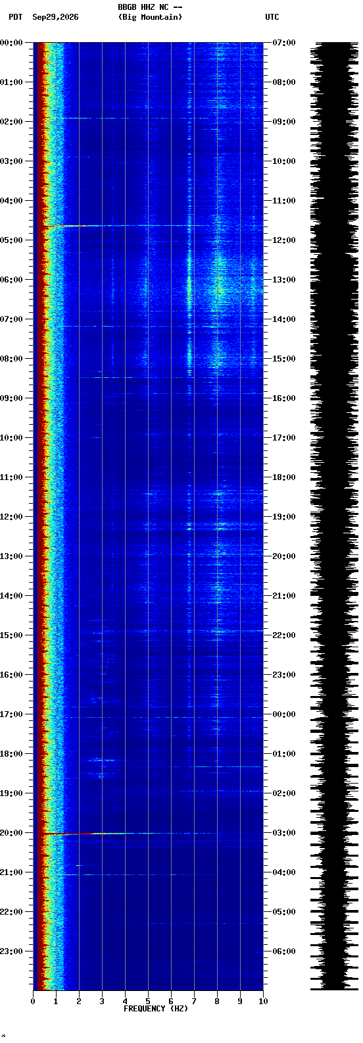Click the '3' frequency axis tick label
The height and width of the screenshot is (1043, 363).
coord(102,1002)
